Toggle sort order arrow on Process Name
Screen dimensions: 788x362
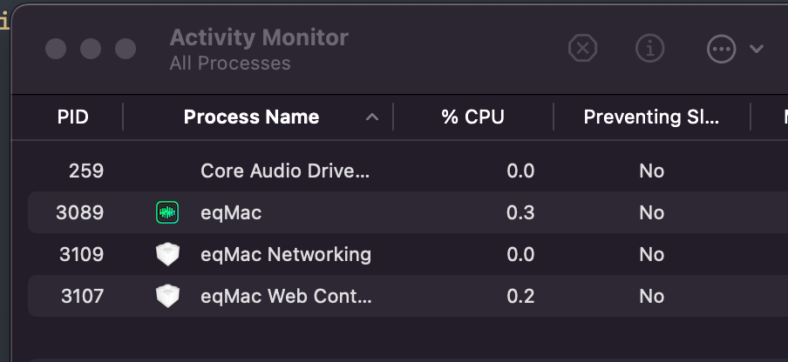click(x=372, y=117)
